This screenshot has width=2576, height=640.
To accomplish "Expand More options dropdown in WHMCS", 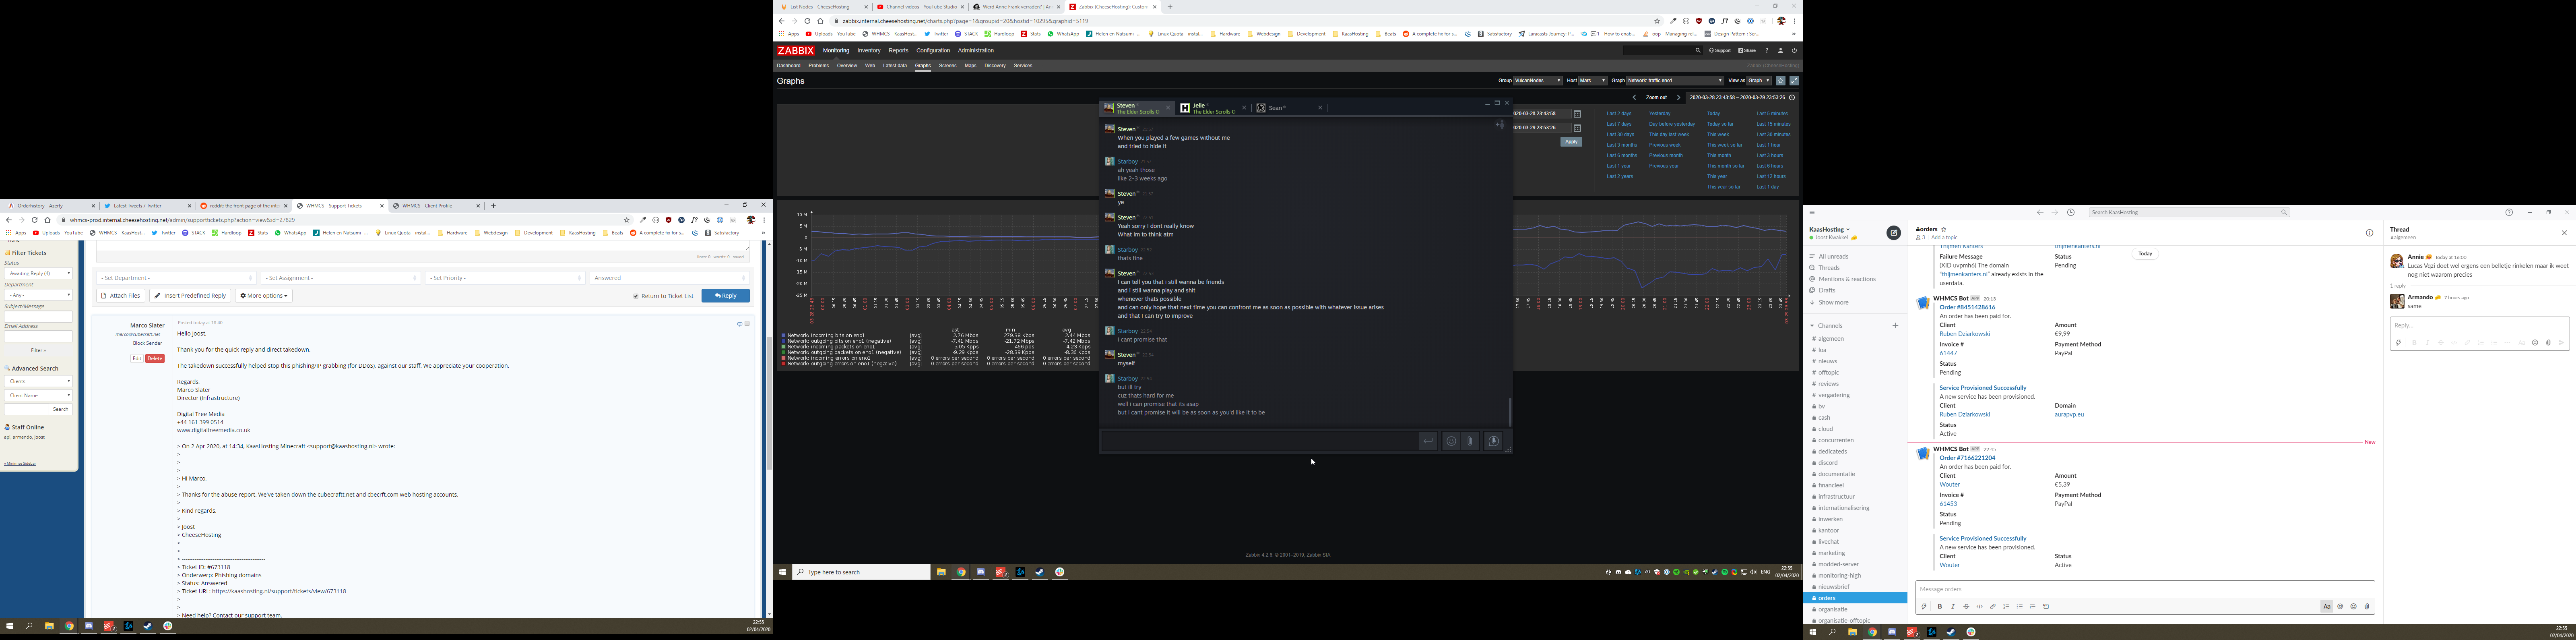I will 264,296.
